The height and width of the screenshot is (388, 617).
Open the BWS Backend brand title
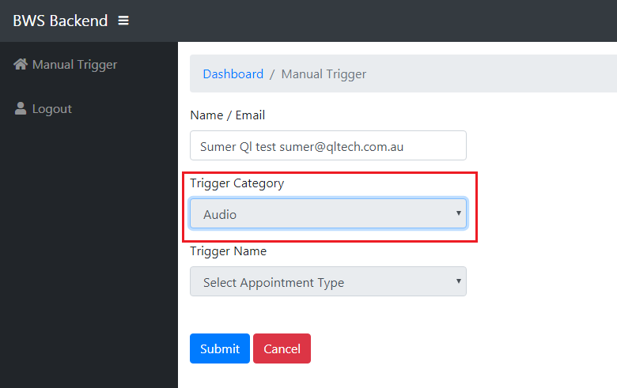click(x=60, y=21)
